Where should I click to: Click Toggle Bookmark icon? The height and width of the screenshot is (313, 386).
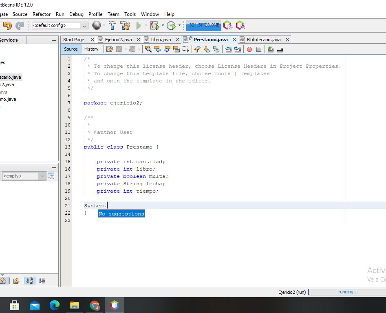[216, 49]
